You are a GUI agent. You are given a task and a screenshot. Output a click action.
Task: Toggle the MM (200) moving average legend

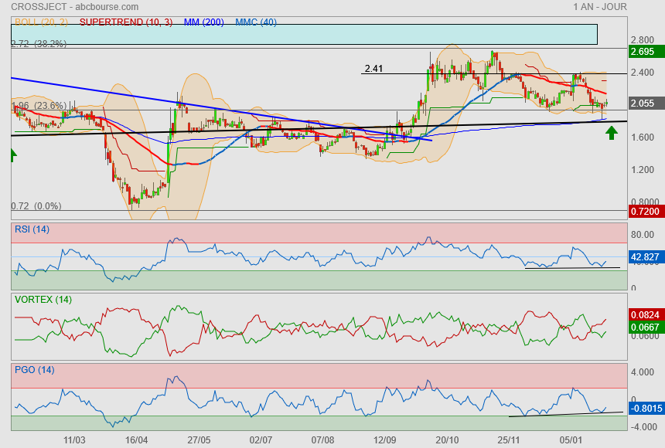pyautogui.click(x=204, y=22)
